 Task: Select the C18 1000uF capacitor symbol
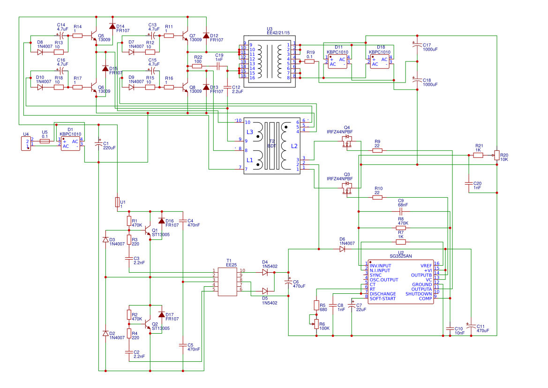click(417, 80)
